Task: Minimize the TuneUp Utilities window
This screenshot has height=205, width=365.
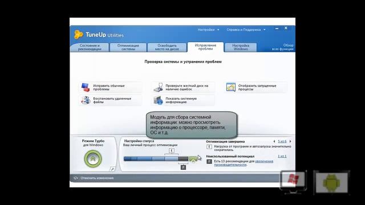Action: [x=277, y=28]
